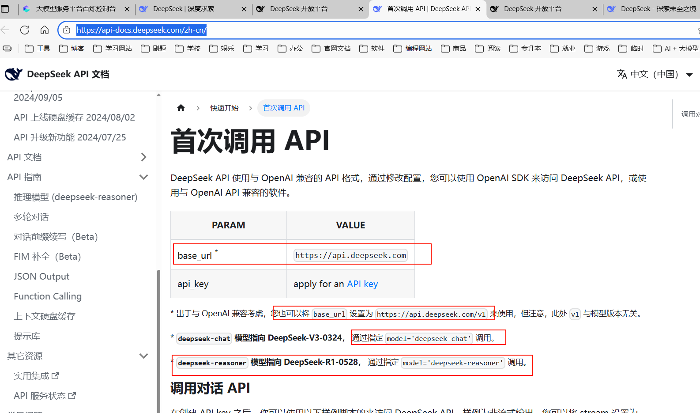This screenshot has height=413, width=700.
Task: Click the API key link
Action: 362,284
